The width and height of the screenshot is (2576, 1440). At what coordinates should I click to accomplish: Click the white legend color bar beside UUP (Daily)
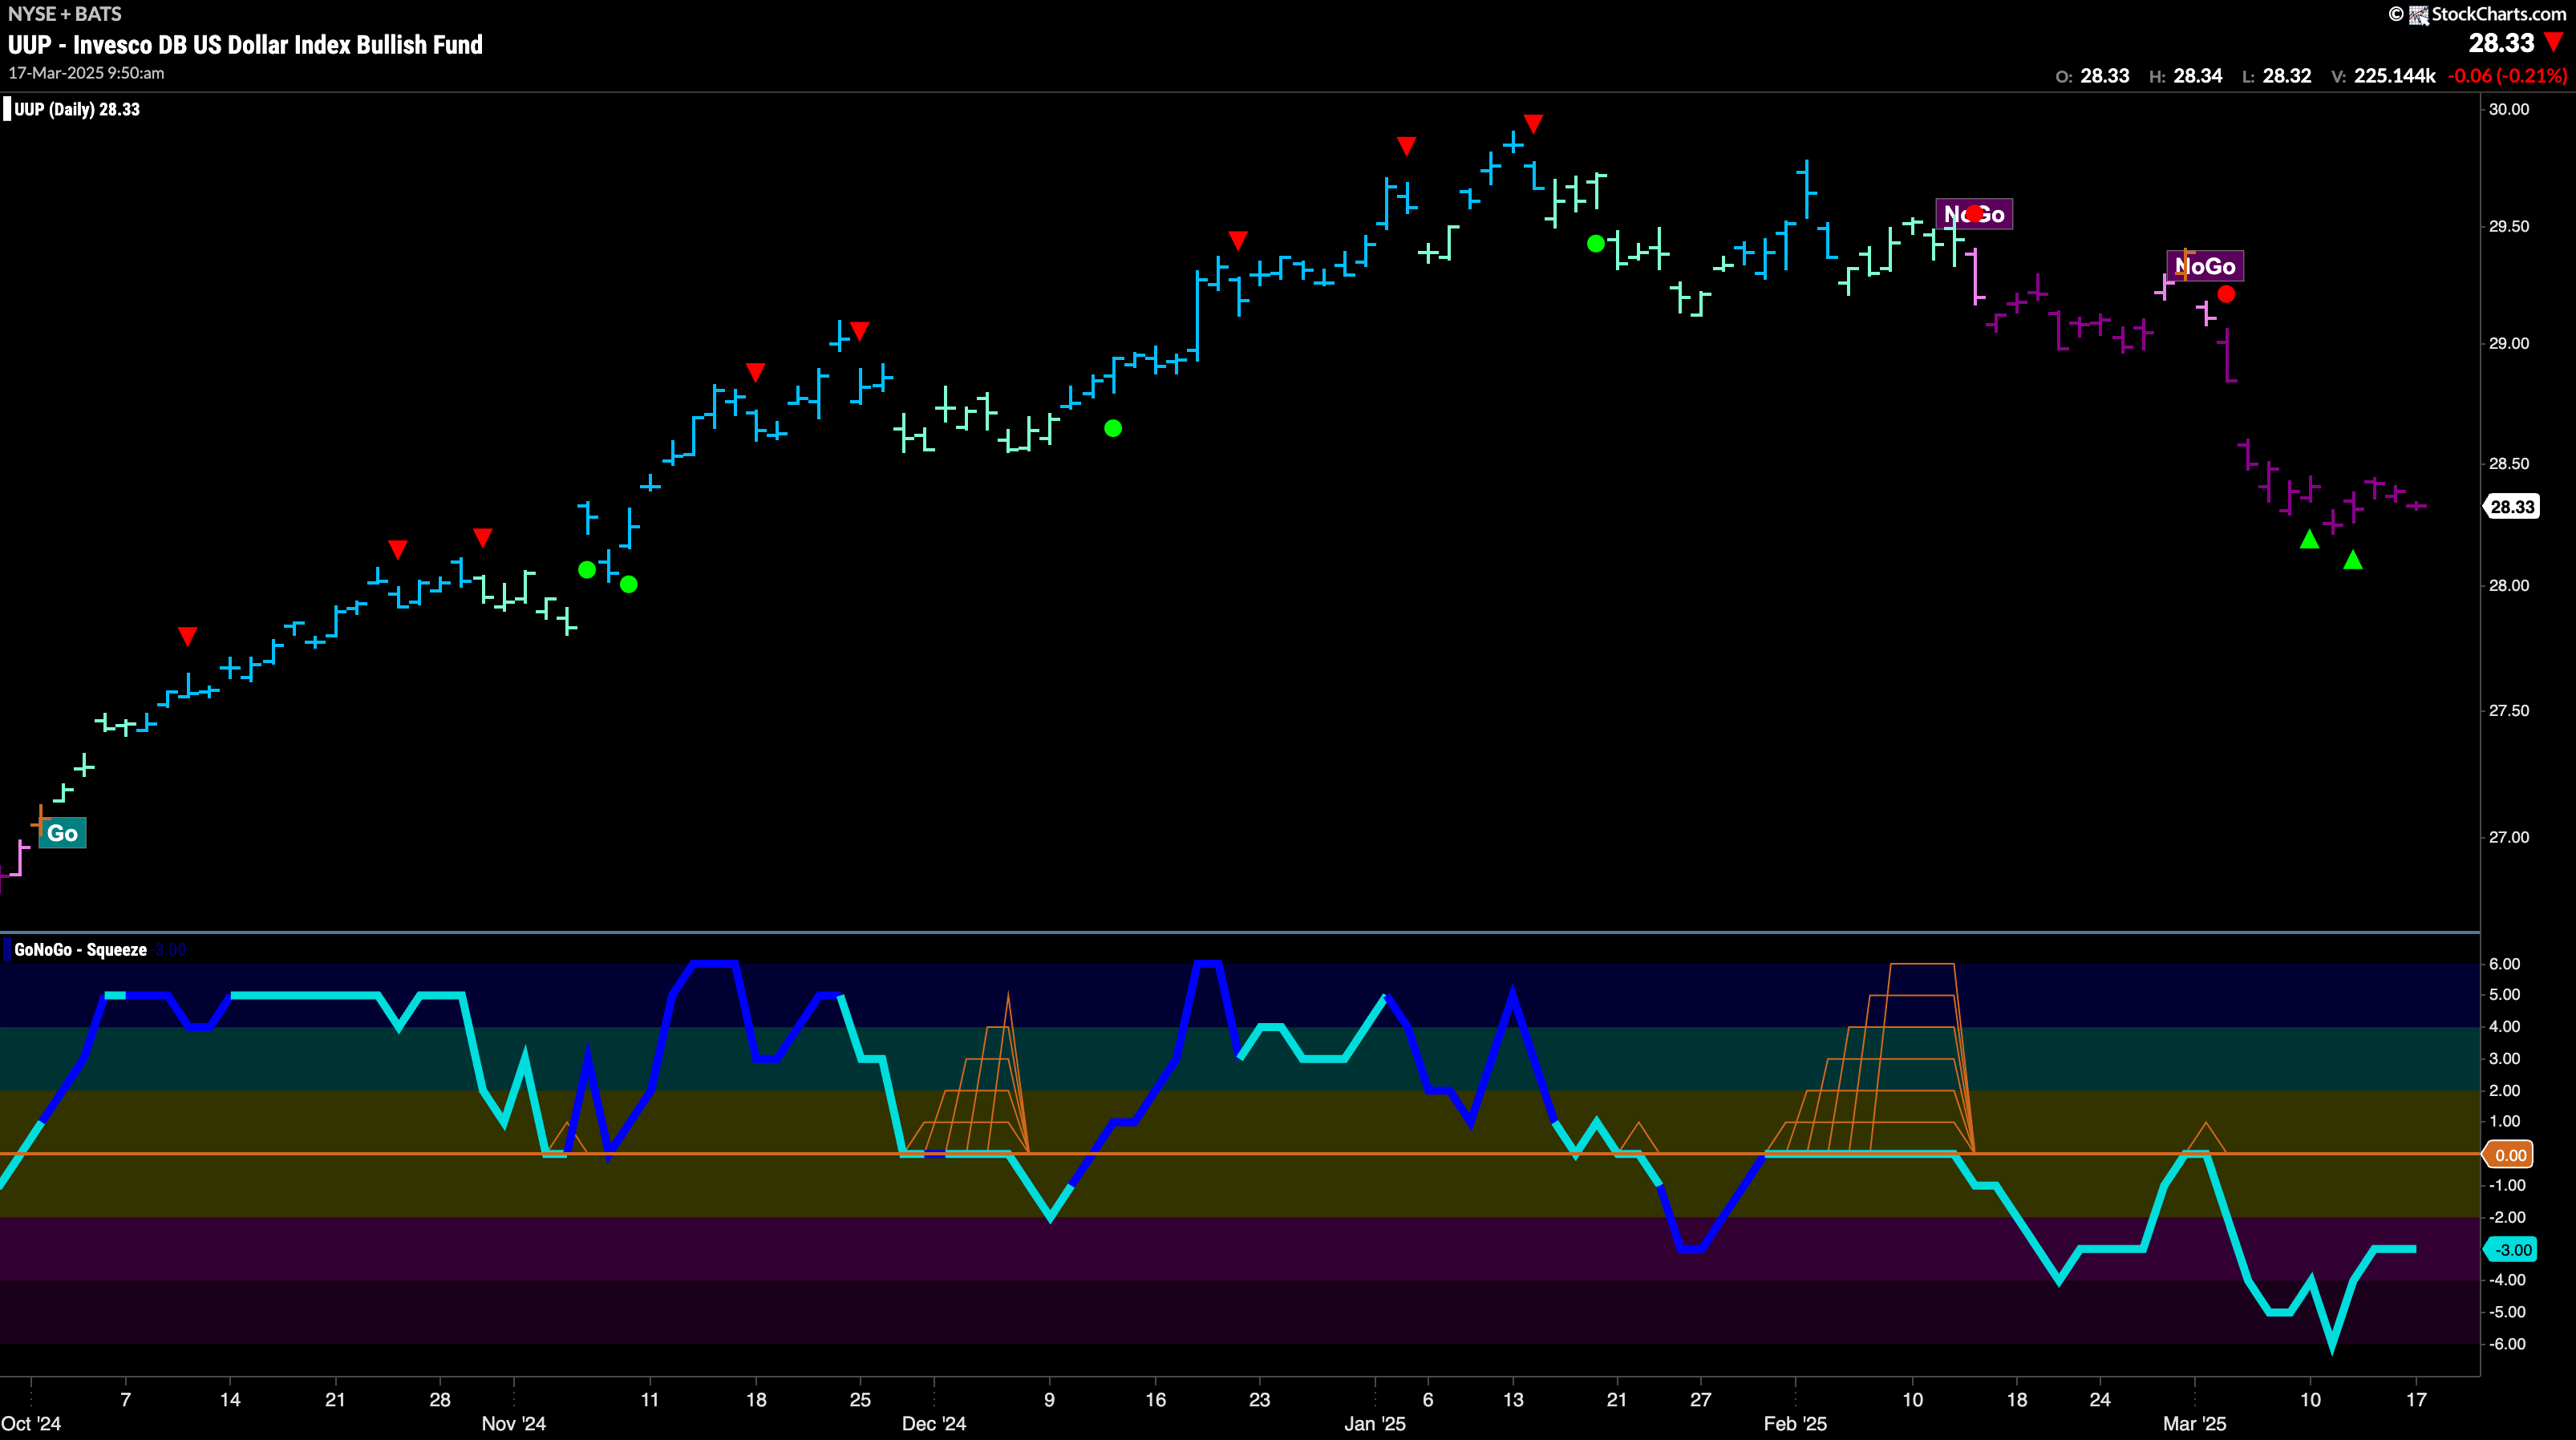click(x=7, y=109)
